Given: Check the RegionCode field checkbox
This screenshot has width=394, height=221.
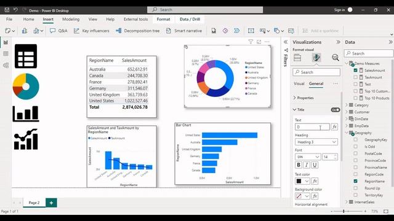Looking at the screenshot, I should click(x=355, y=174).
